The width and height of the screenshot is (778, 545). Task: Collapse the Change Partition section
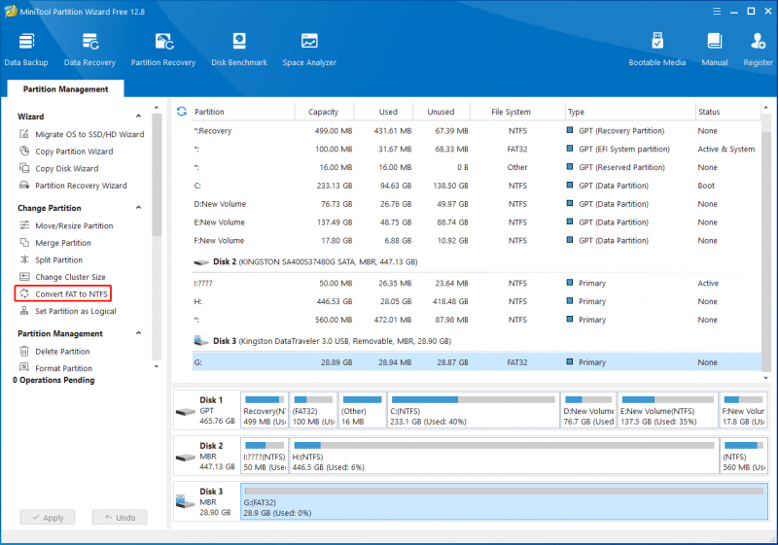coord(138,208)
